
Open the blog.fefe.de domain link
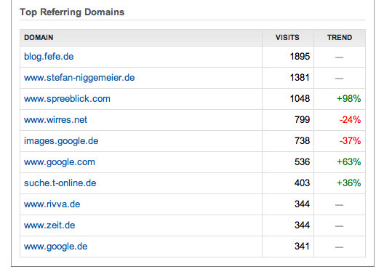click(49, 57)
